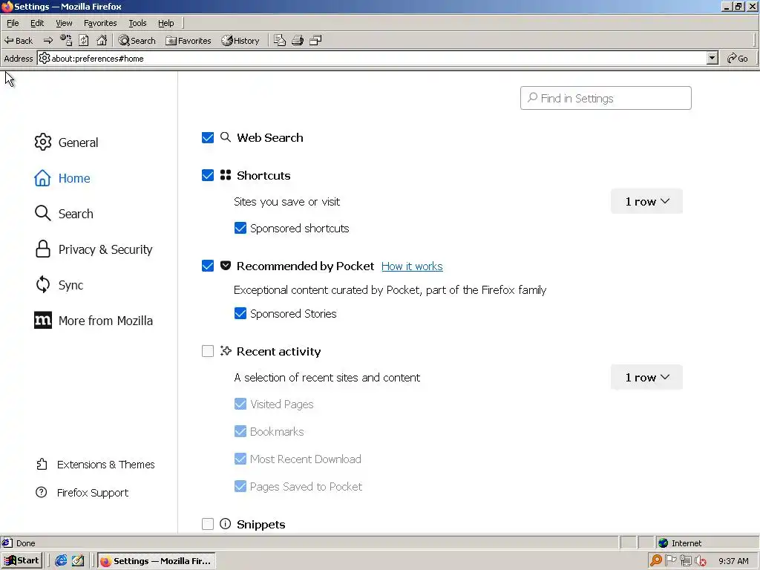Uncheck Recommended by Pocket
760x570 pixels.
tap(208, 266)
